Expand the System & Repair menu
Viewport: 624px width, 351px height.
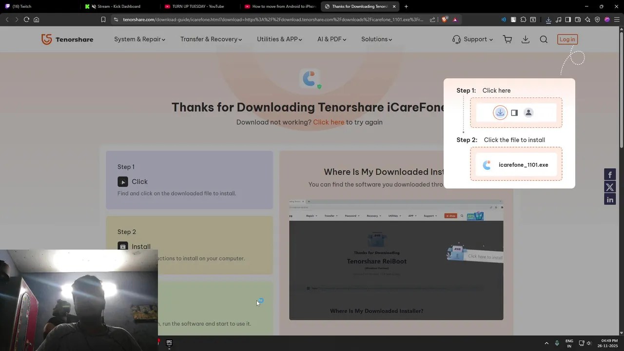tap(139, 39)
